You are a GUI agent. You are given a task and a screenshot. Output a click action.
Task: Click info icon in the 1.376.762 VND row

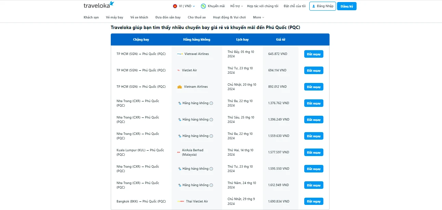[211, 103]
